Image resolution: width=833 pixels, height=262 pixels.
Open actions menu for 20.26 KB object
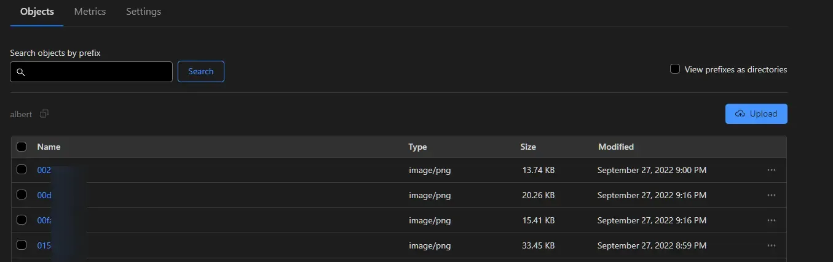point(772,195)
